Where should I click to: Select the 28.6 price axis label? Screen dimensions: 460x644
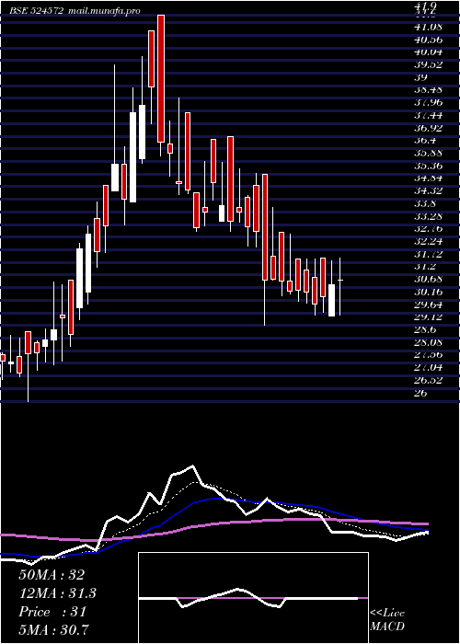click(x=425, y=329)
